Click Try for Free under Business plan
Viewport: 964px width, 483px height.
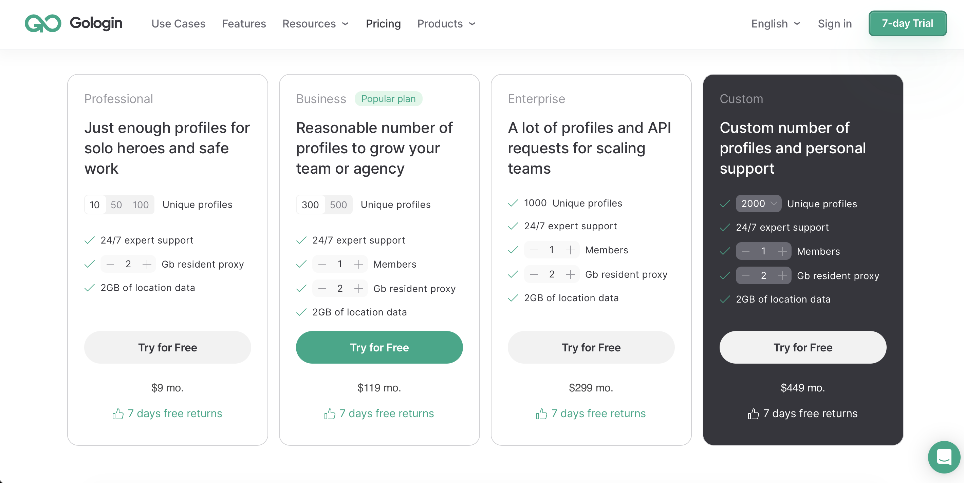tap(379, 347)
